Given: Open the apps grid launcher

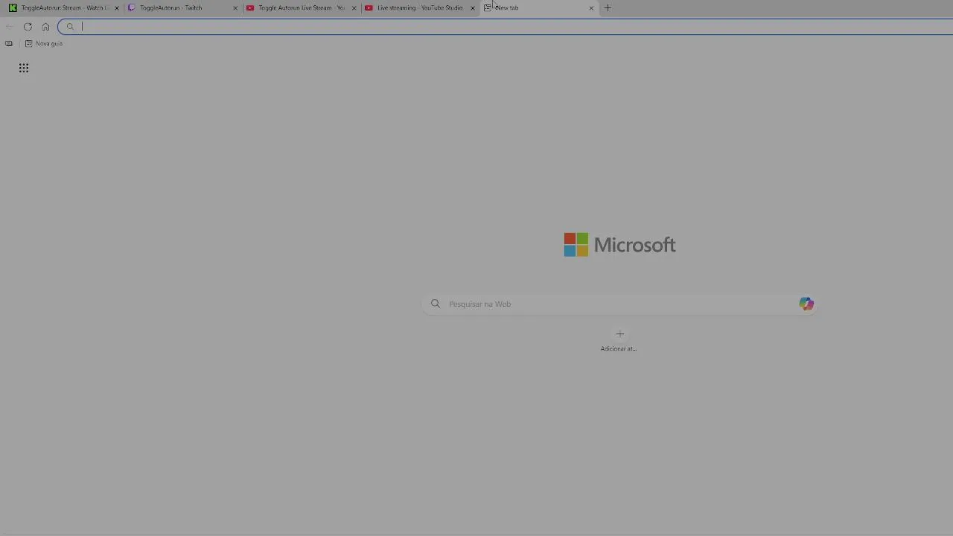Looking at the screenshot, I should (x=24, y=68).
